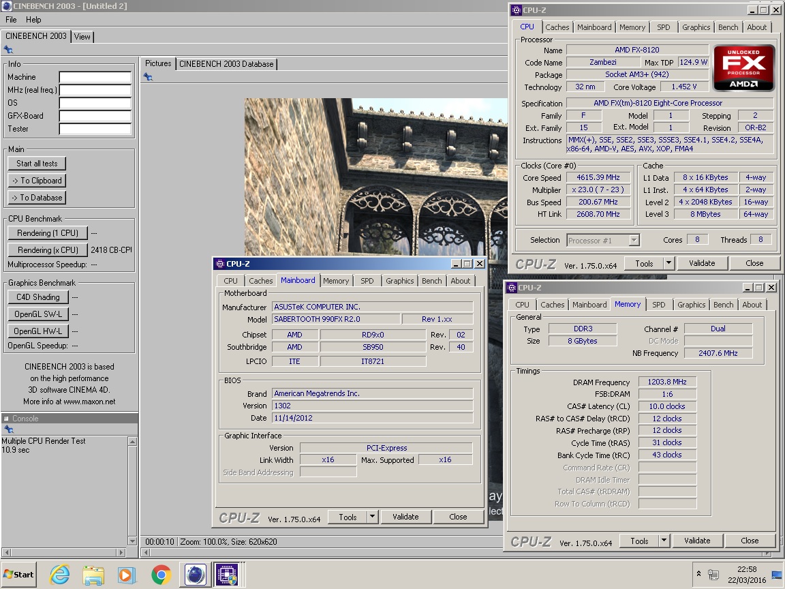Open the Start menu
Image resolution: width=785 pixels, height=589 pixels.
(18, 575)
